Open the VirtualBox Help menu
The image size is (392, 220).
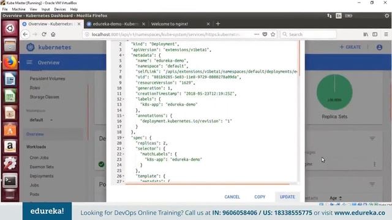[73, 9]
